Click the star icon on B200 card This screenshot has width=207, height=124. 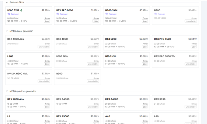click(156, 14)
